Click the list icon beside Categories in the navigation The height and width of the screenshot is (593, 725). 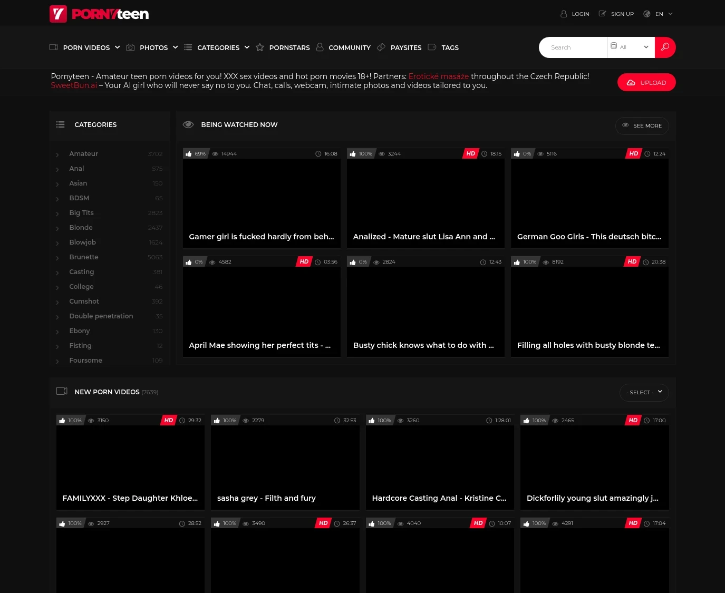[x=188, y=47]
